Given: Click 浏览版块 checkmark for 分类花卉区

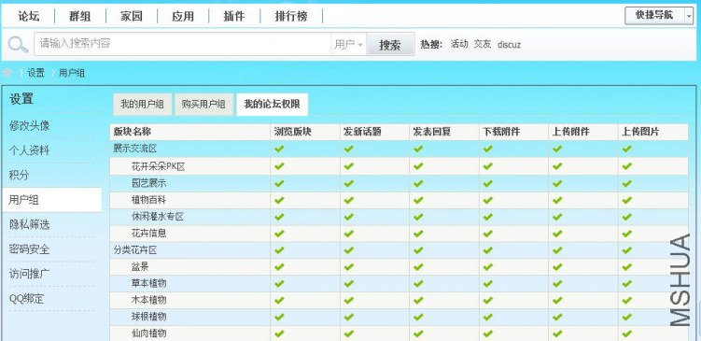Looking at the screenshot, I should pyautogui.click(x=279, y=250).
